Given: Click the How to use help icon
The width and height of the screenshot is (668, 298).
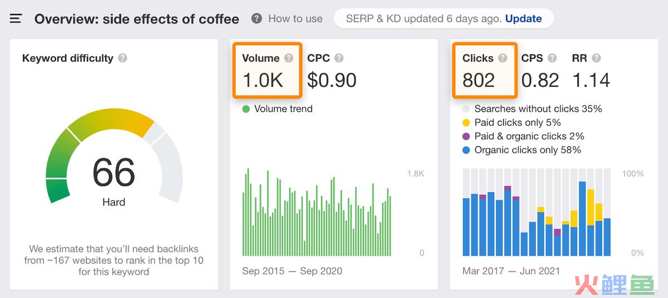Looking at the screenshot, I should click(257, 18).
